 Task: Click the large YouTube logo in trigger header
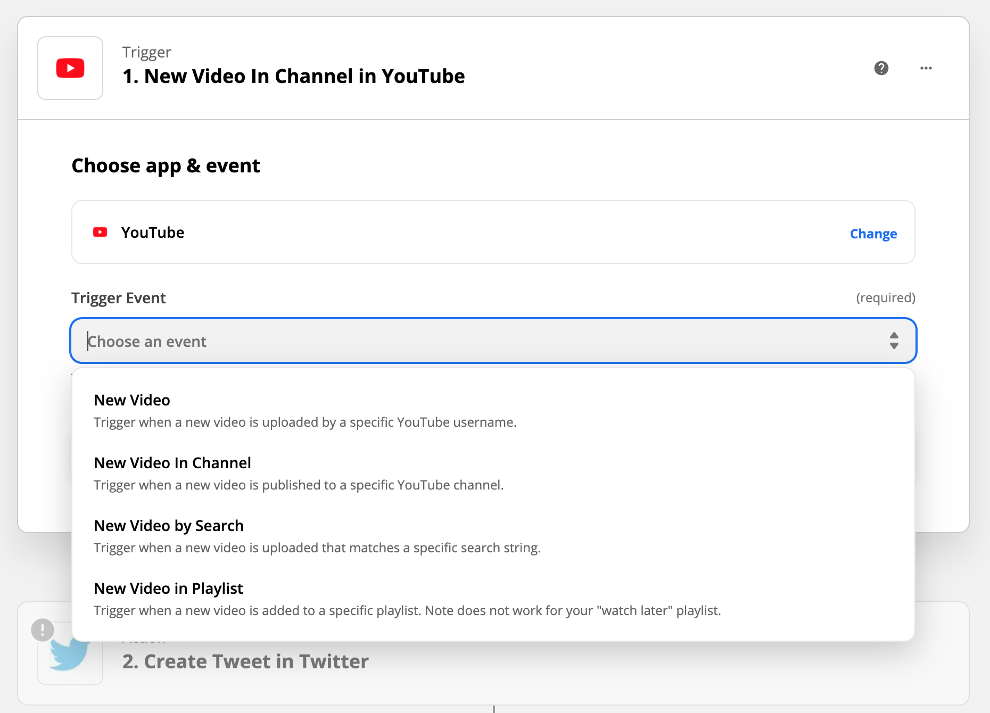click(x=70, y=68)
